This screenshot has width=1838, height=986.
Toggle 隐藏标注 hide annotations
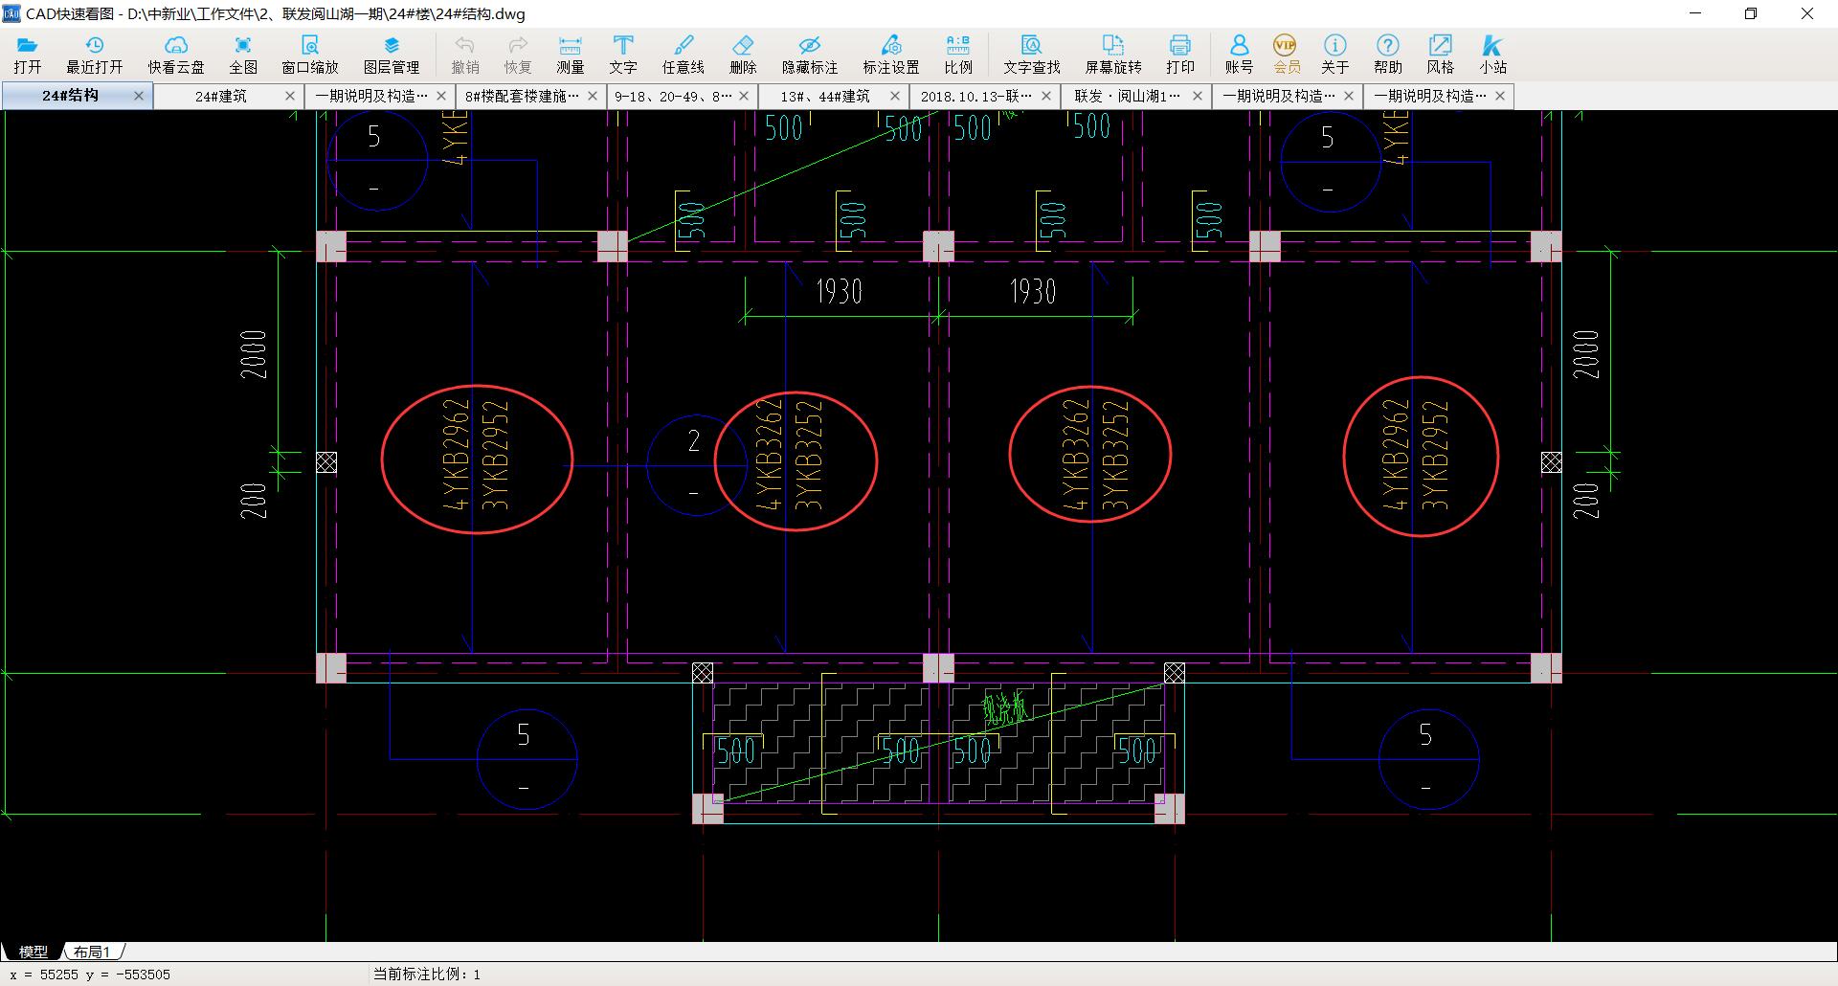coord(810,55)
